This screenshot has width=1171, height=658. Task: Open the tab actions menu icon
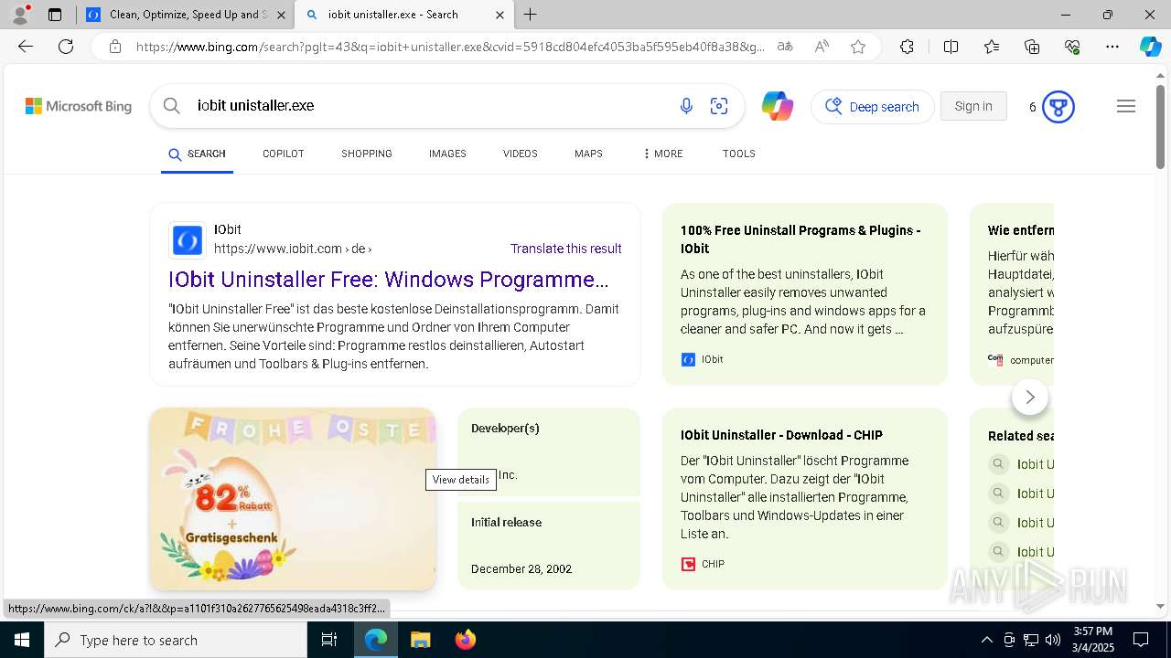point(55,15)
